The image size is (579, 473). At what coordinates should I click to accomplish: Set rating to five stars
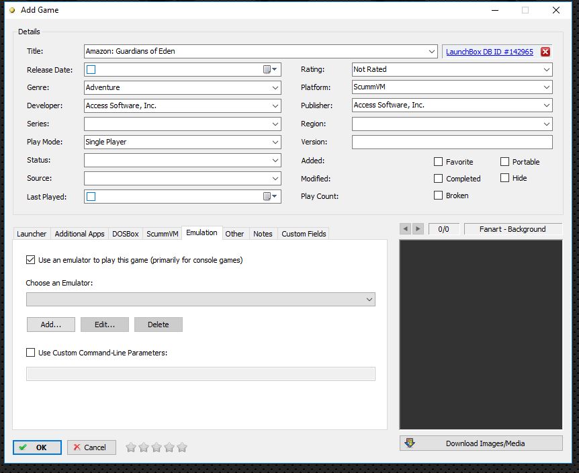(x=182, y=447)
